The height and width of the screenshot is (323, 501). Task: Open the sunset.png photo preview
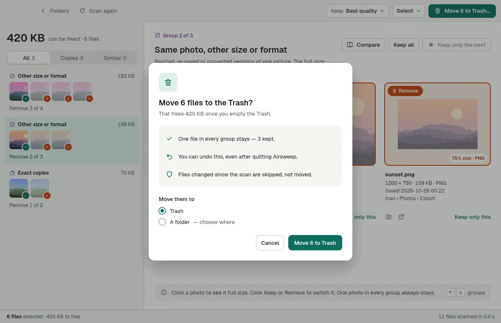click(437, 124)
